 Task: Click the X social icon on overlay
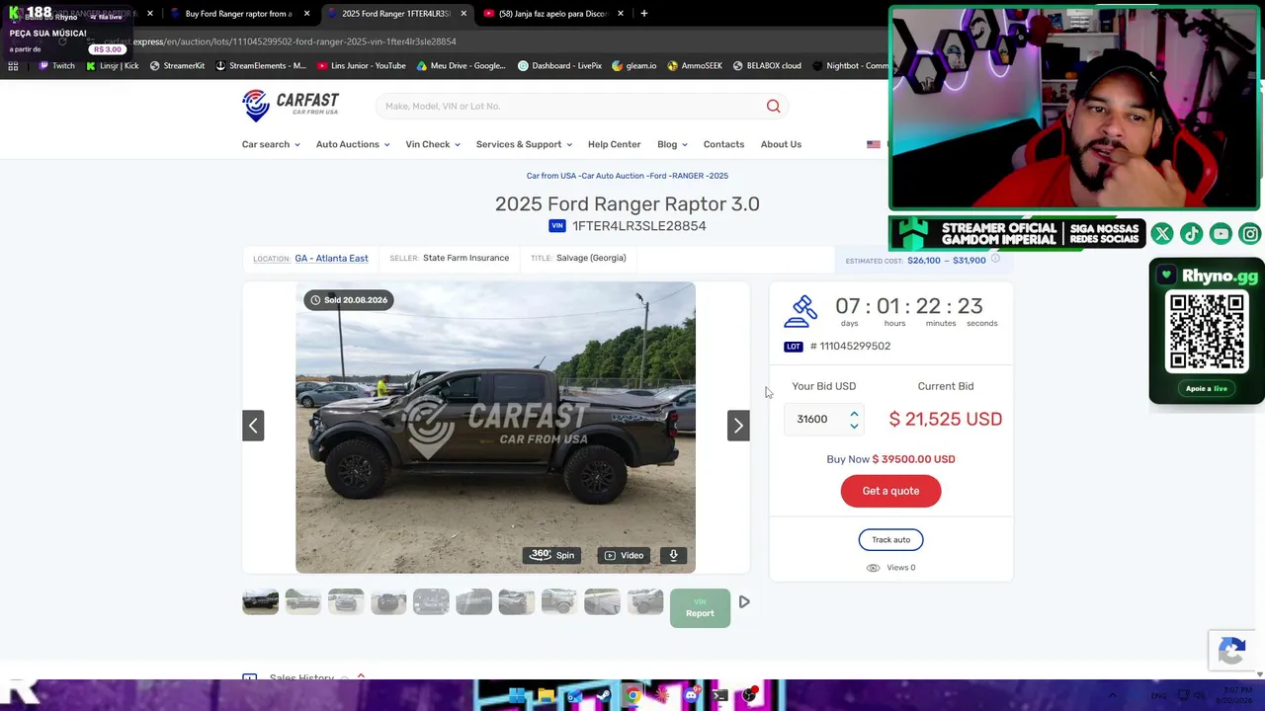pos(1162,234)
